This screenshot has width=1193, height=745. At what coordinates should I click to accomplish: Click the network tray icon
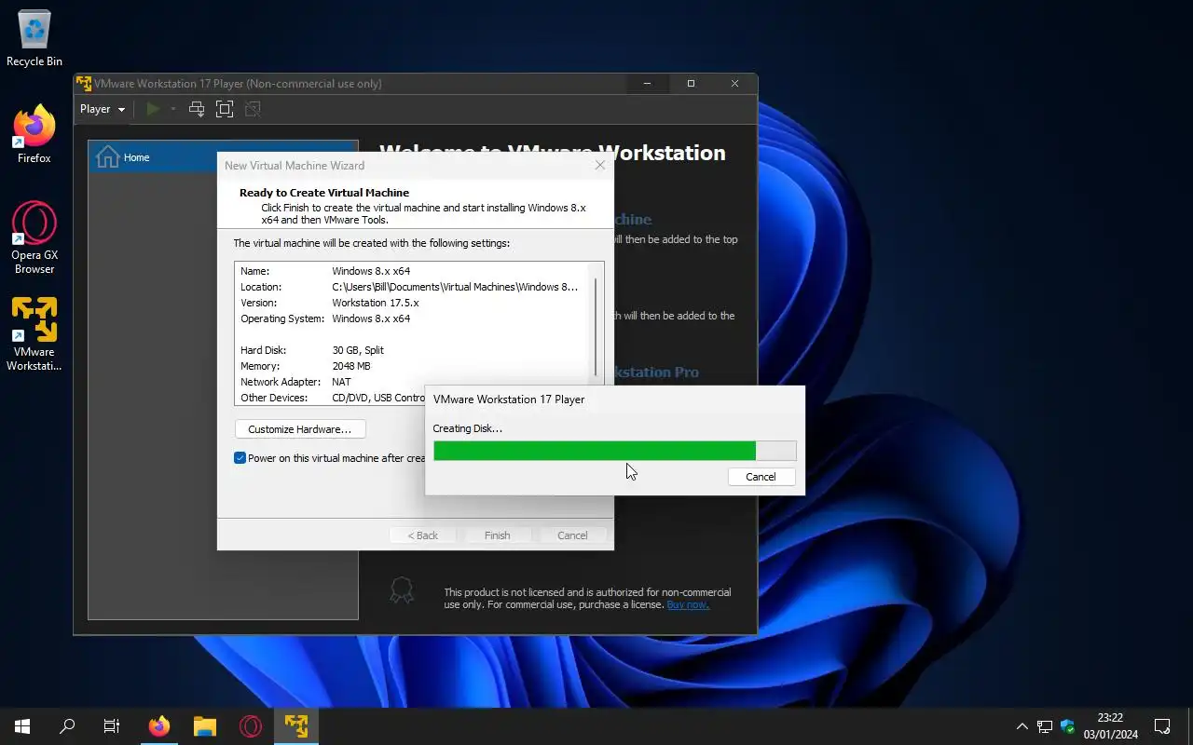tap(1045, 726)
